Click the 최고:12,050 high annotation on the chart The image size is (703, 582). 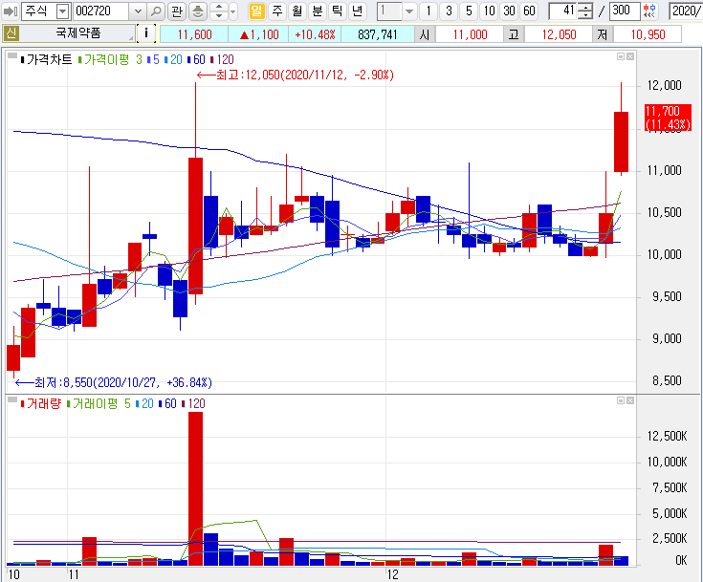pos(296,75)
